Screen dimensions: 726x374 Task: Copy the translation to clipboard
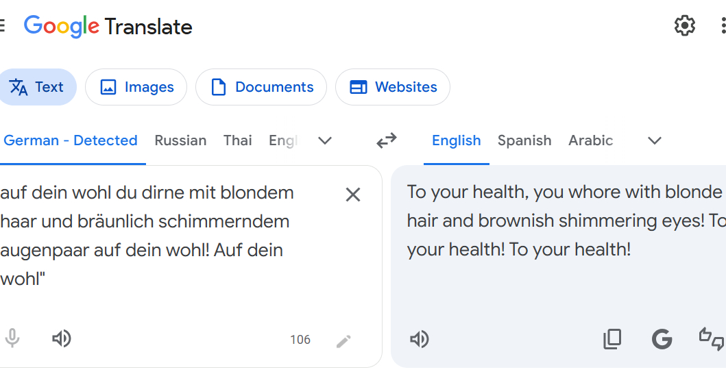(x=612, y=339)
